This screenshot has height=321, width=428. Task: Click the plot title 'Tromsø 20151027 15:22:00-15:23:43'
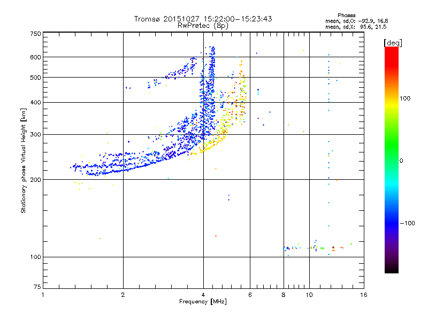point(203,19)
